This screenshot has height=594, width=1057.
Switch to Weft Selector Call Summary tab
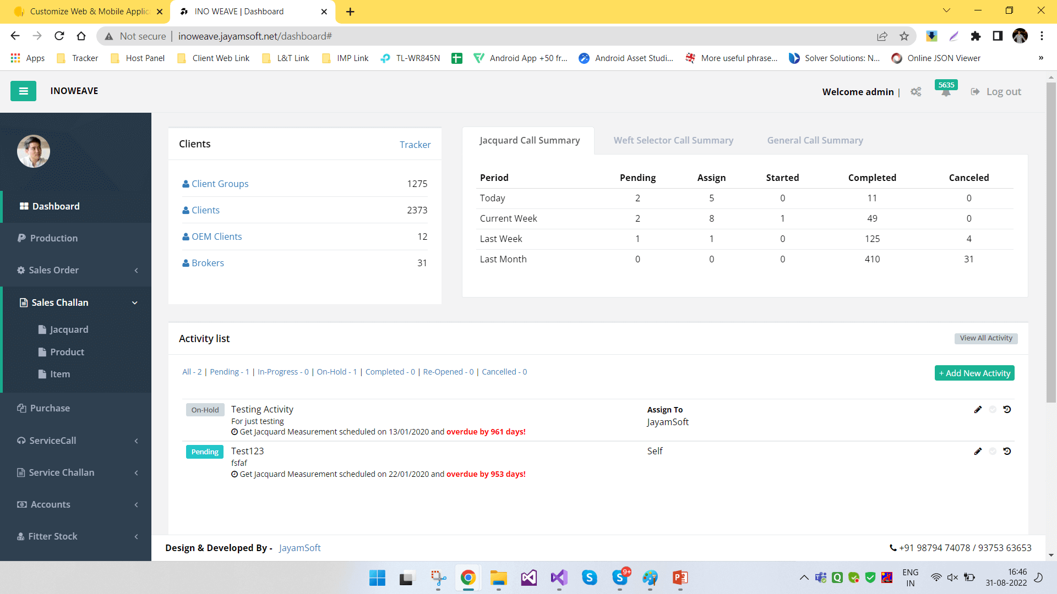673,140
